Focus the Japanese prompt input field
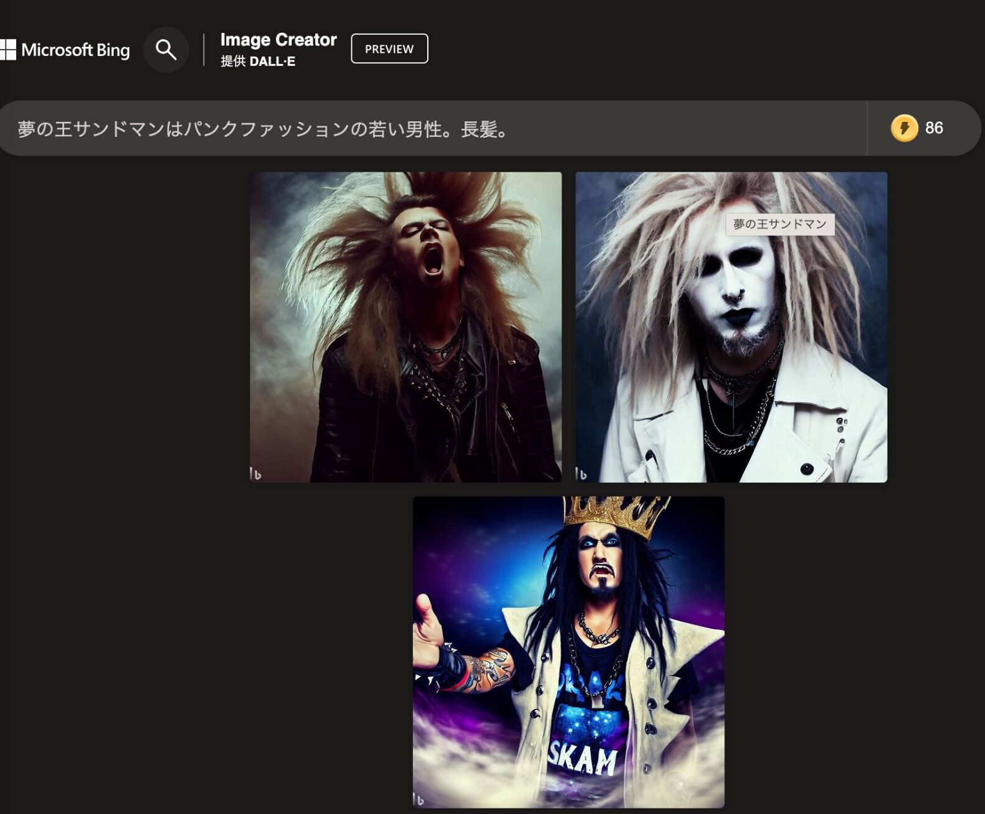The width and height of the screenshot is (985, 814). tap(433, 129)
